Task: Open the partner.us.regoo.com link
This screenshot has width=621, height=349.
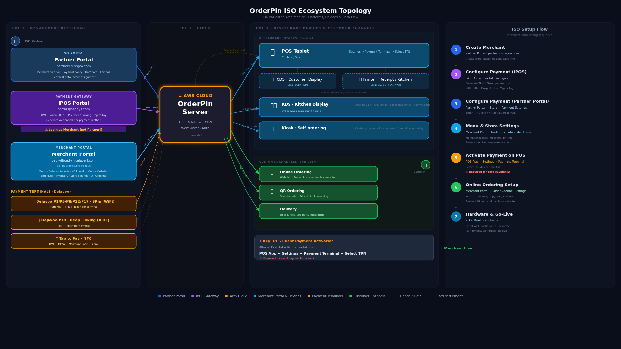Action: click(73, 66)
